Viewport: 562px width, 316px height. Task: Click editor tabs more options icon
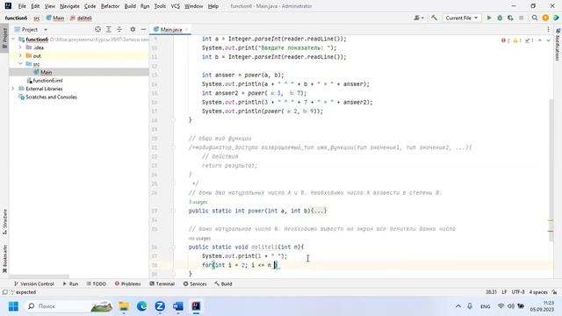pyautogui.click(x=548, y=29)
